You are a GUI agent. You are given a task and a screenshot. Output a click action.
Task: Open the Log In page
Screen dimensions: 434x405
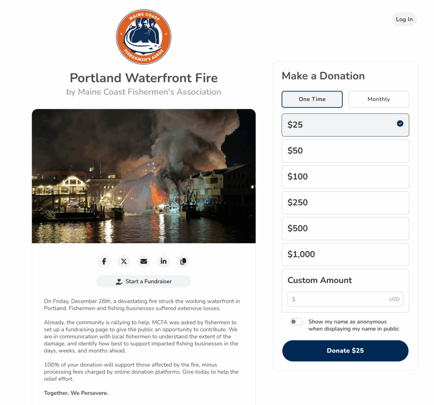(x=404, y=19)
